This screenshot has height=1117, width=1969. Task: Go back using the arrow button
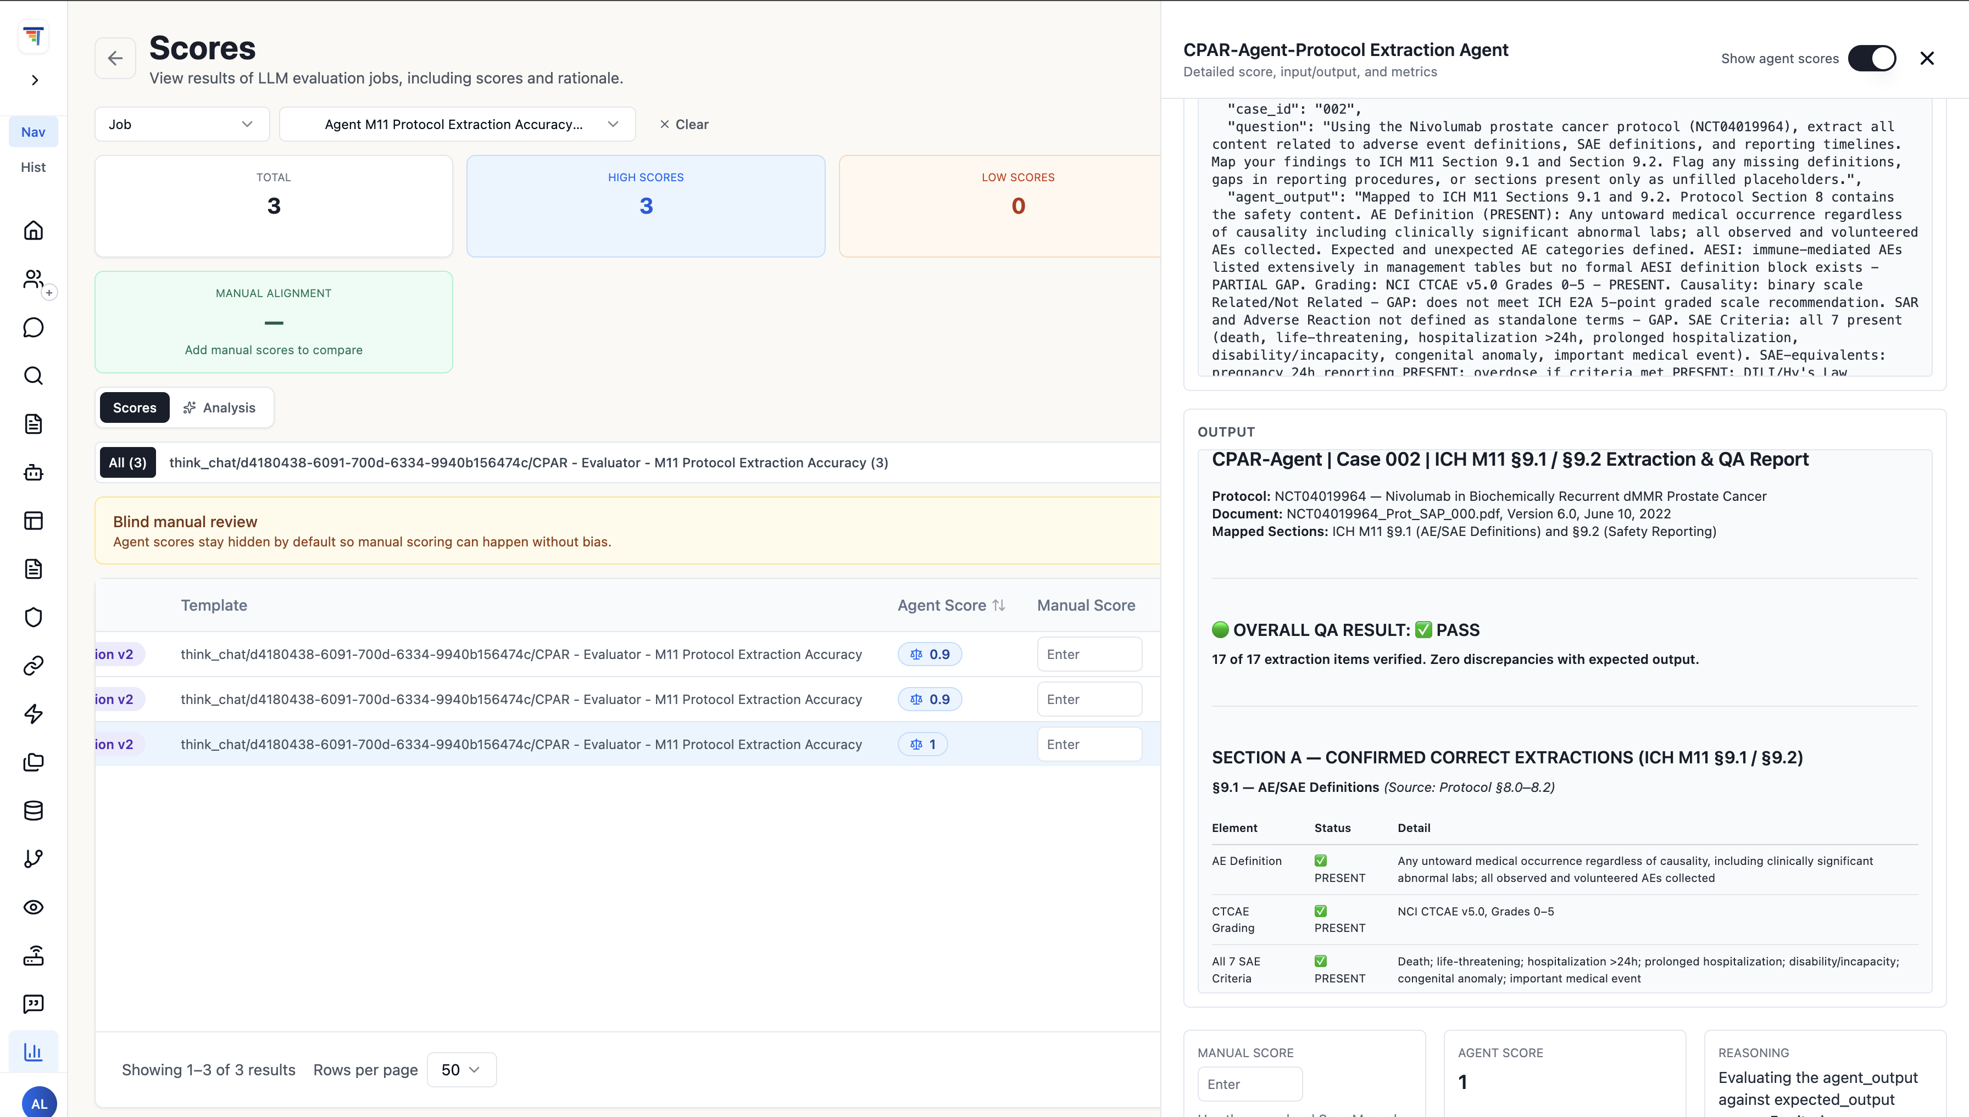(x=115, y=58)
